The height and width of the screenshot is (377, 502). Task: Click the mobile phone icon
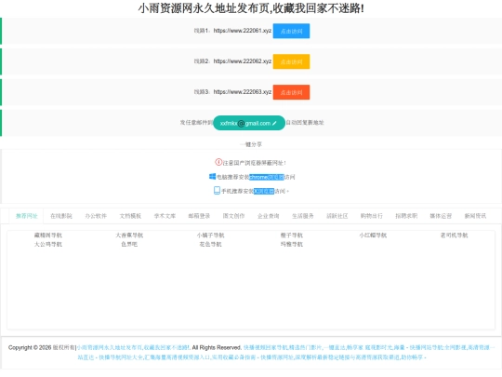pyautogui.click(x=217, y=191)
